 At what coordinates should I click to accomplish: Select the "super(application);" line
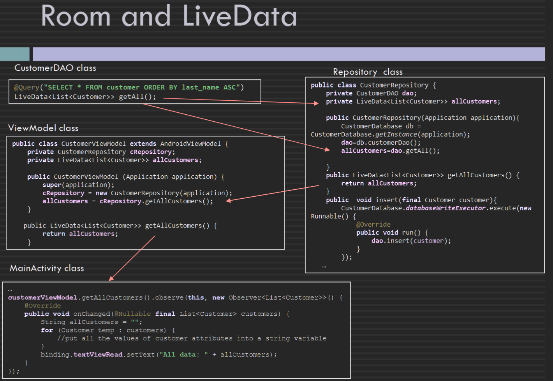pos(78,185)
